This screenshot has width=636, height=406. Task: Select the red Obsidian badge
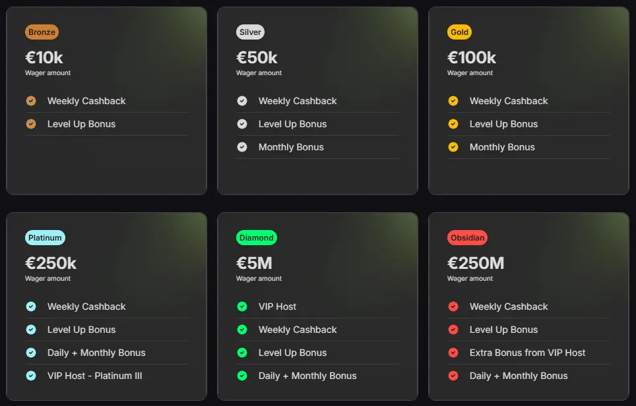[467, 238]
